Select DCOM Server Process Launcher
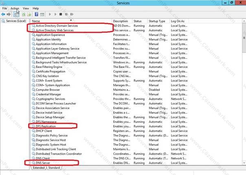246x175 pixels. point(56,103)
